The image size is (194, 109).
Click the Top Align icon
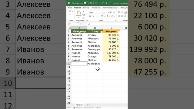coord(119,12)
